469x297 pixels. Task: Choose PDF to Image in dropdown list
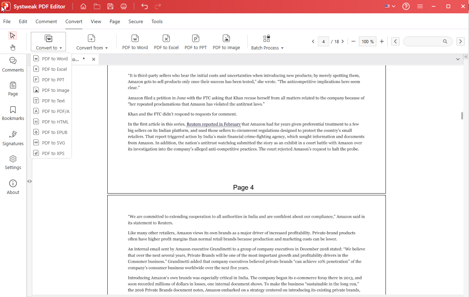click(51, 90)
